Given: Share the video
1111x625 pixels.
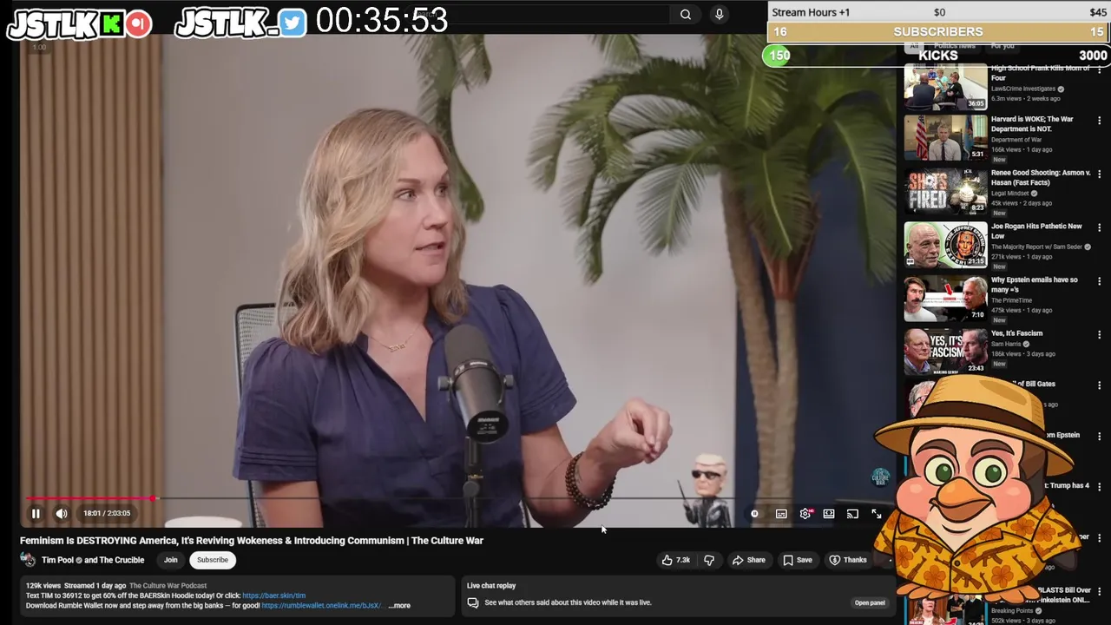Looking at the screenshot, I should [749, 560].
